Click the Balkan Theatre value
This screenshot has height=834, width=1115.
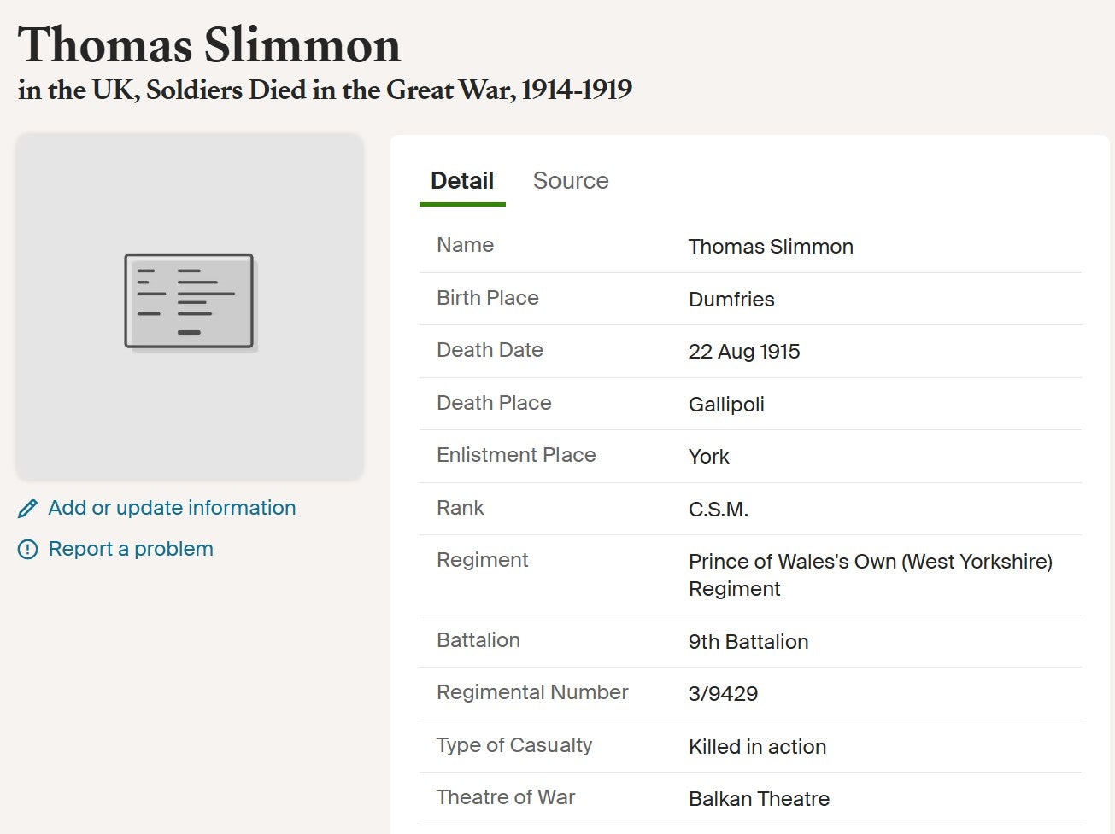[x=759, y=799]
